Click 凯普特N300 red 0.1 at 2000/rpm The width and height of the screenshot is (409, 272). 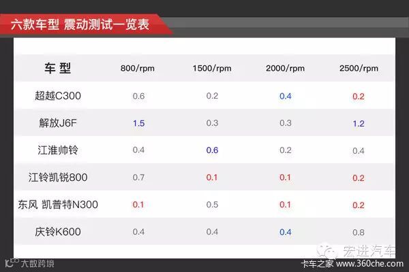click(x=285, y=205)
